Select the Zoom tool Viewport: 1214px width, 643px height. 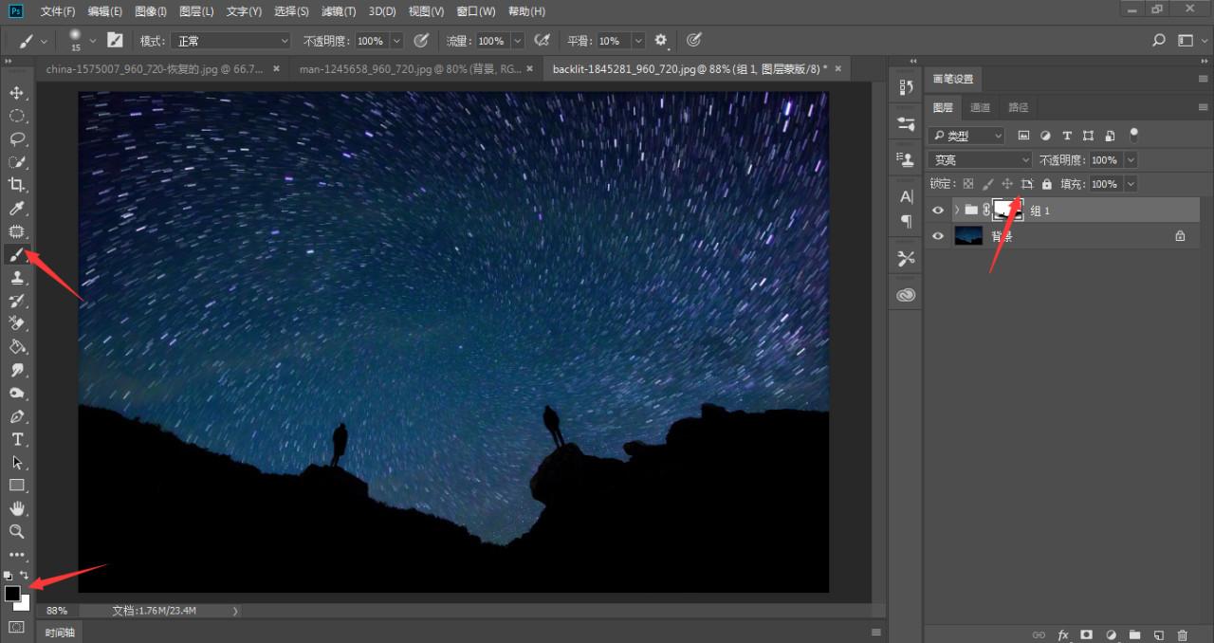pos(16,532)
